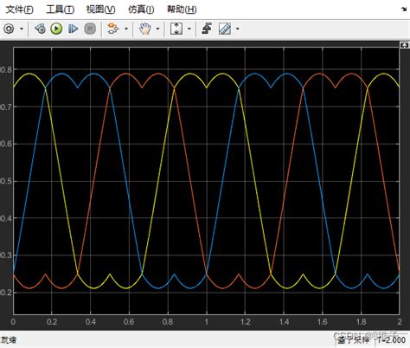Expand the gear settings dropdown arrow
Viewport: 410px width, 348px height.
tap(22, 29)
